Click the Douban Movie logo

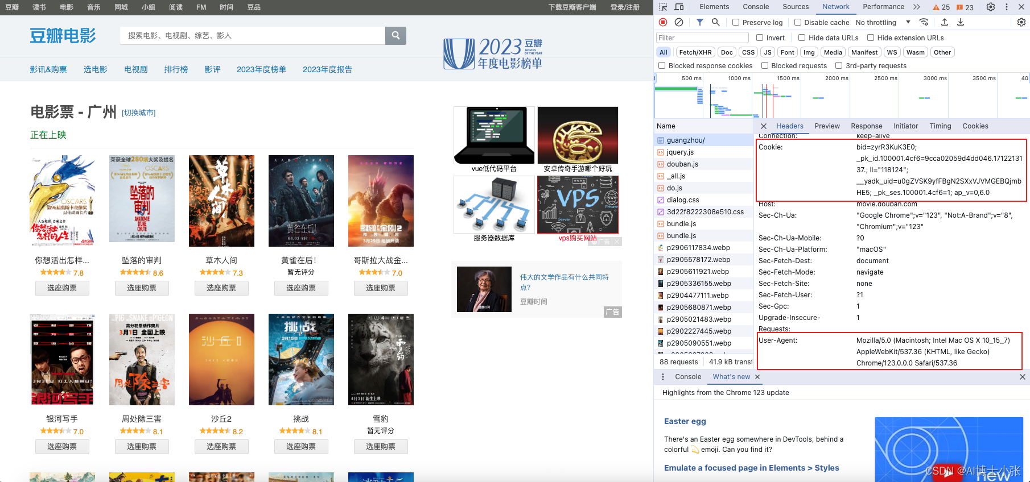pyautogui.click(x=63, y=35)
